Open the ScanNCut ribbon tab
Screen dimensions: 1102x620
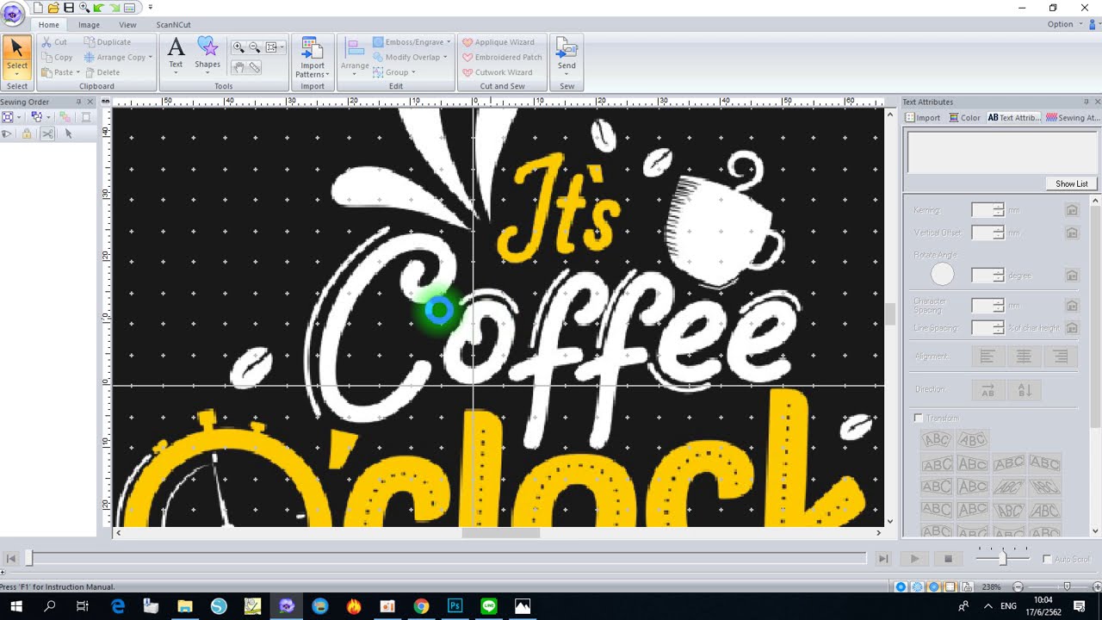tap(173, 25)
